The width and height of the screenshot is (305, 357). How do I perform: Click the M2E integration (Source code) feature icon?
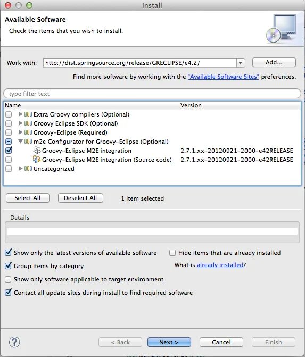point(37,160)
